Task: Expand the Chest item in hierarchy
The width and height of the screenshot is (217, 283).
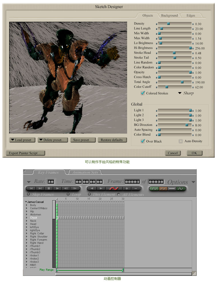Action: pyautogui.click(x=27, y=218)
